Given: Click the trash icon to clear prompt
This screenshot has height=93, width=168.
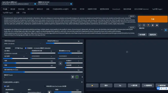Looking at the screenshot, I should [144, 25].
